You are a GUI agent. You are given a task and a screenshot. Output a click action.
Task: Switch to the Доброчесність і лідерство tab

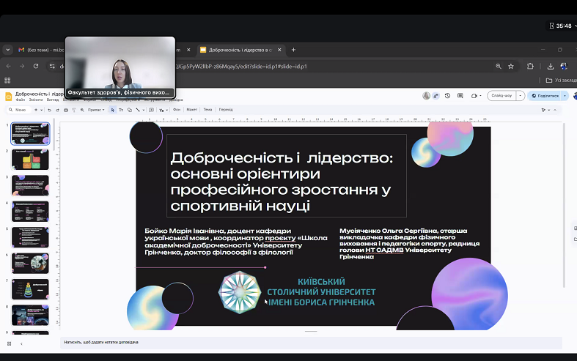click(x=240, y=50)
